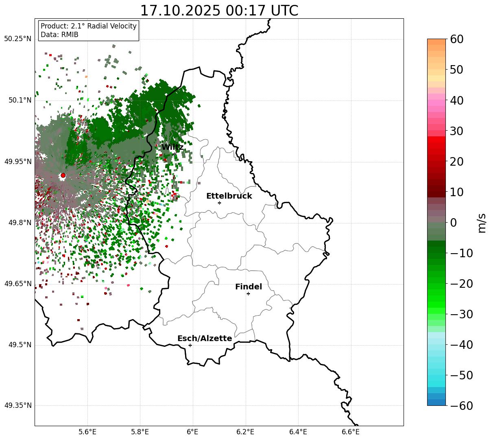This screenshot has height=440, width=491.
Task: Select the Esch/Alzette city label
Action: (205, 339)
